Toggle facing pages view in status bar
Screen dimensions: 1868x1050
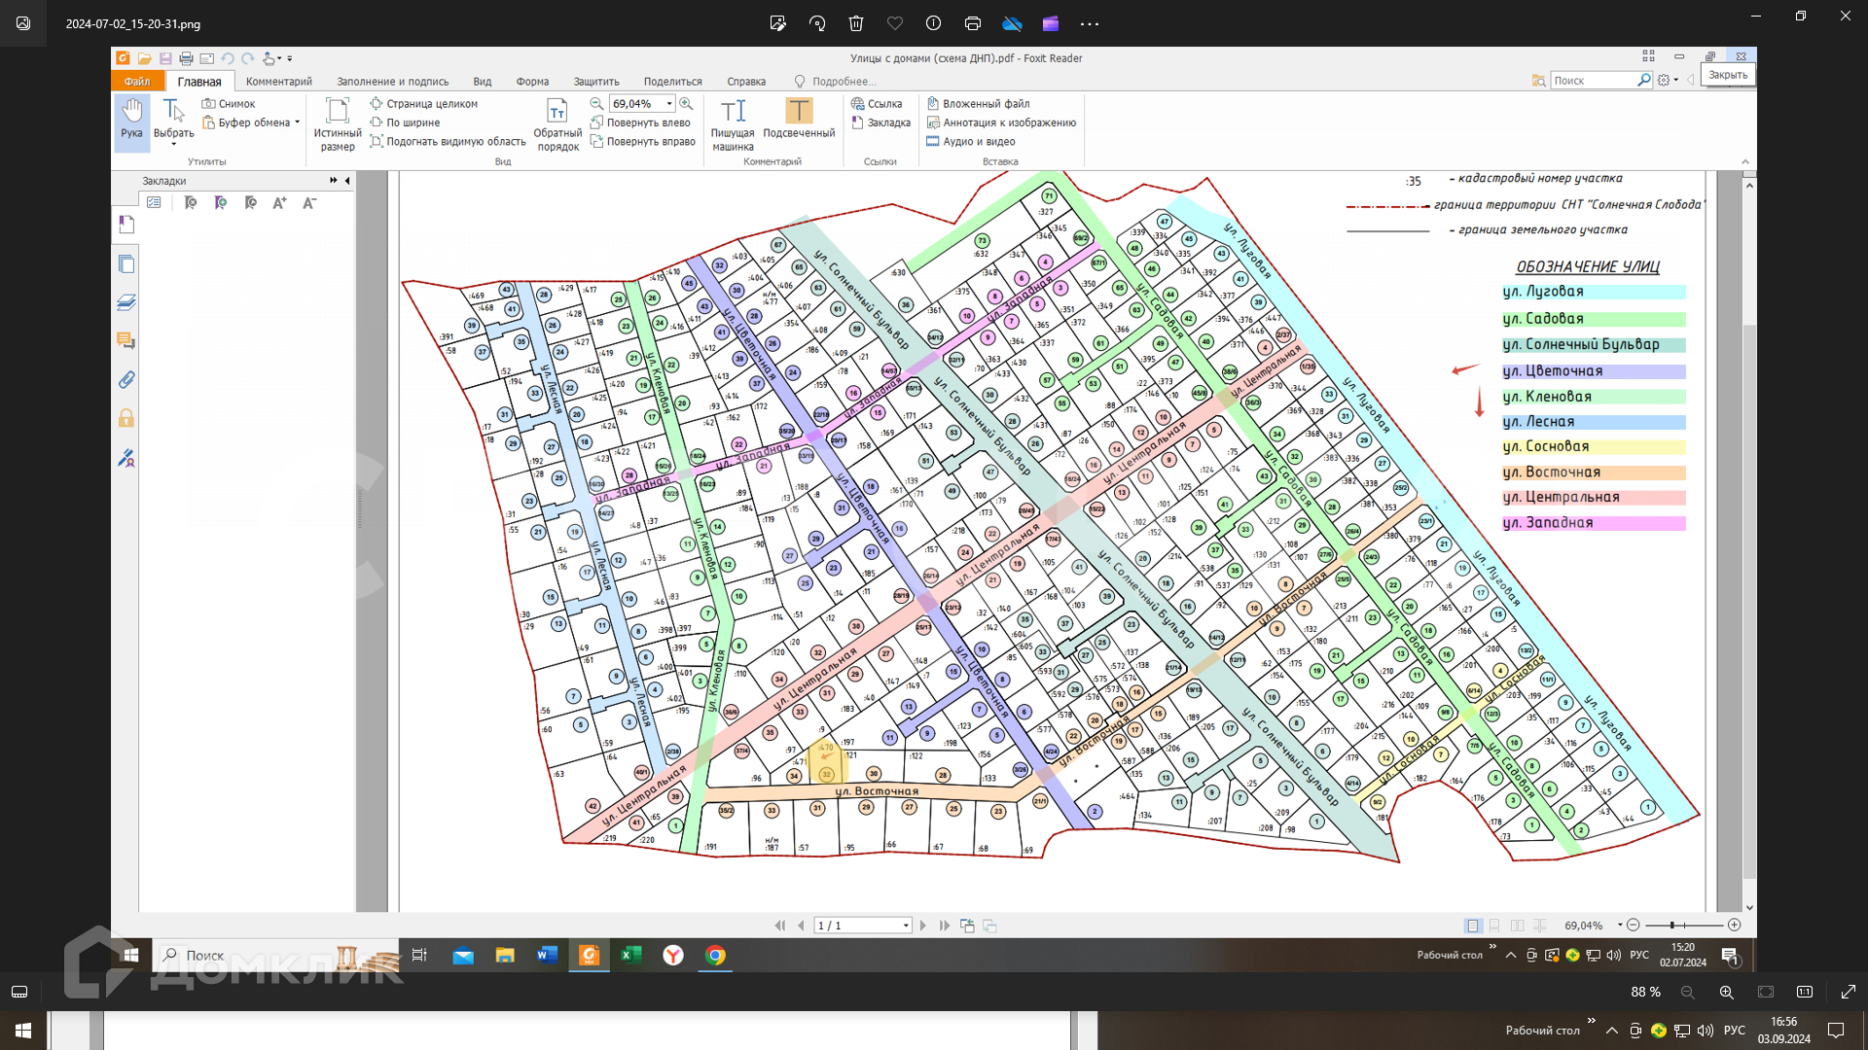point(1517,926)
